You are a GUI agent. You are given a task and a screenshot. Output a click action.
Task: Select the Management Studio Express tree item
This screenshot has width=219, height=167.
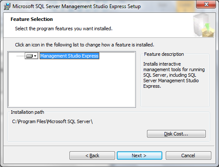pyautogui.click(x=69, y=56)
